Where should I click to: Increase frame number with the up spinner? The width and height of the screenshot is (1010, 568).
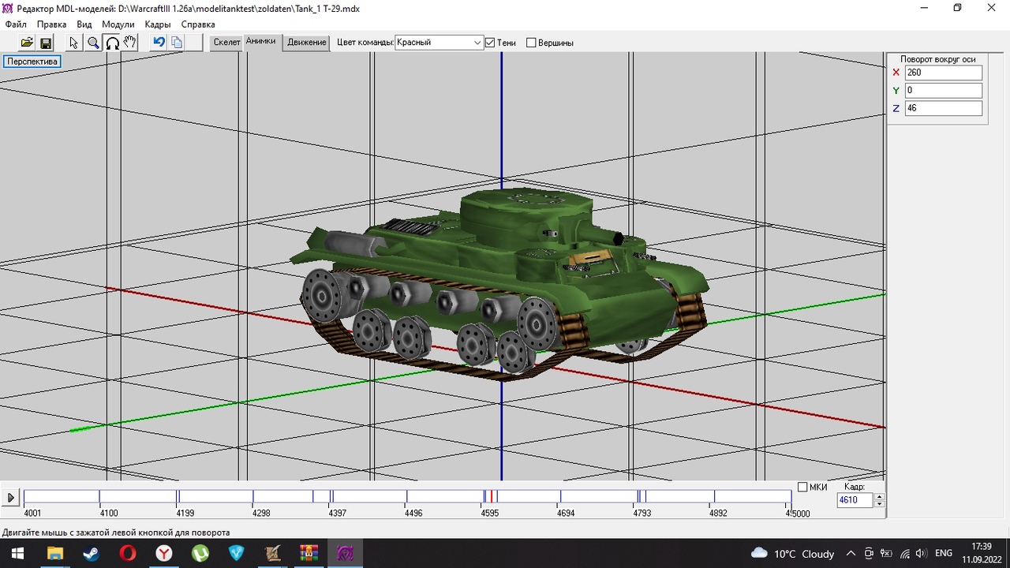pos(880,496)
